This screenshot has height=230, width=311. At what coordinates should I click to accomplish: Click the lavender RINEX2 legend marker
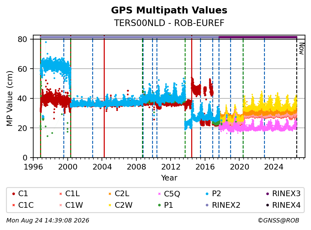(207, 205)
